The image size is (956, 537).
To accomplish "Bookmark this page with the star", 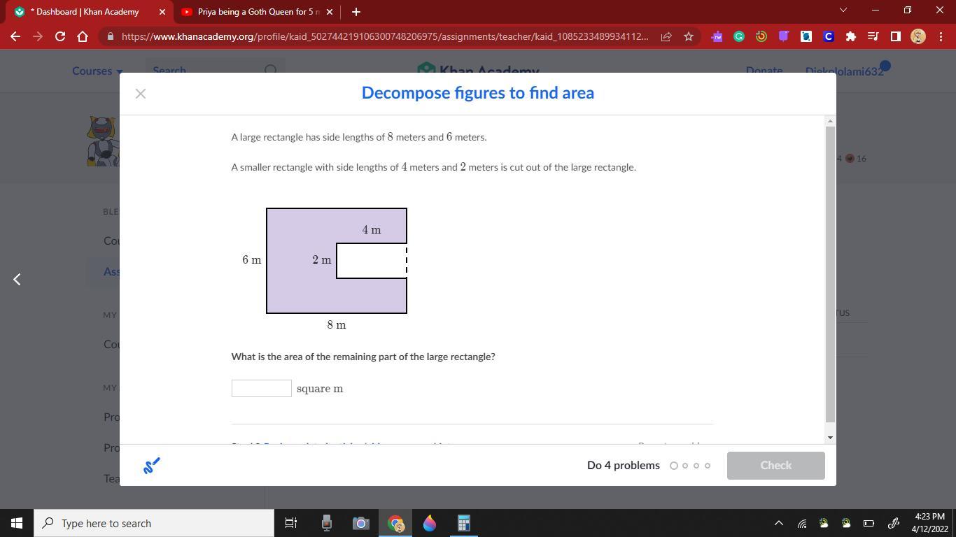I will coord(688,36).
